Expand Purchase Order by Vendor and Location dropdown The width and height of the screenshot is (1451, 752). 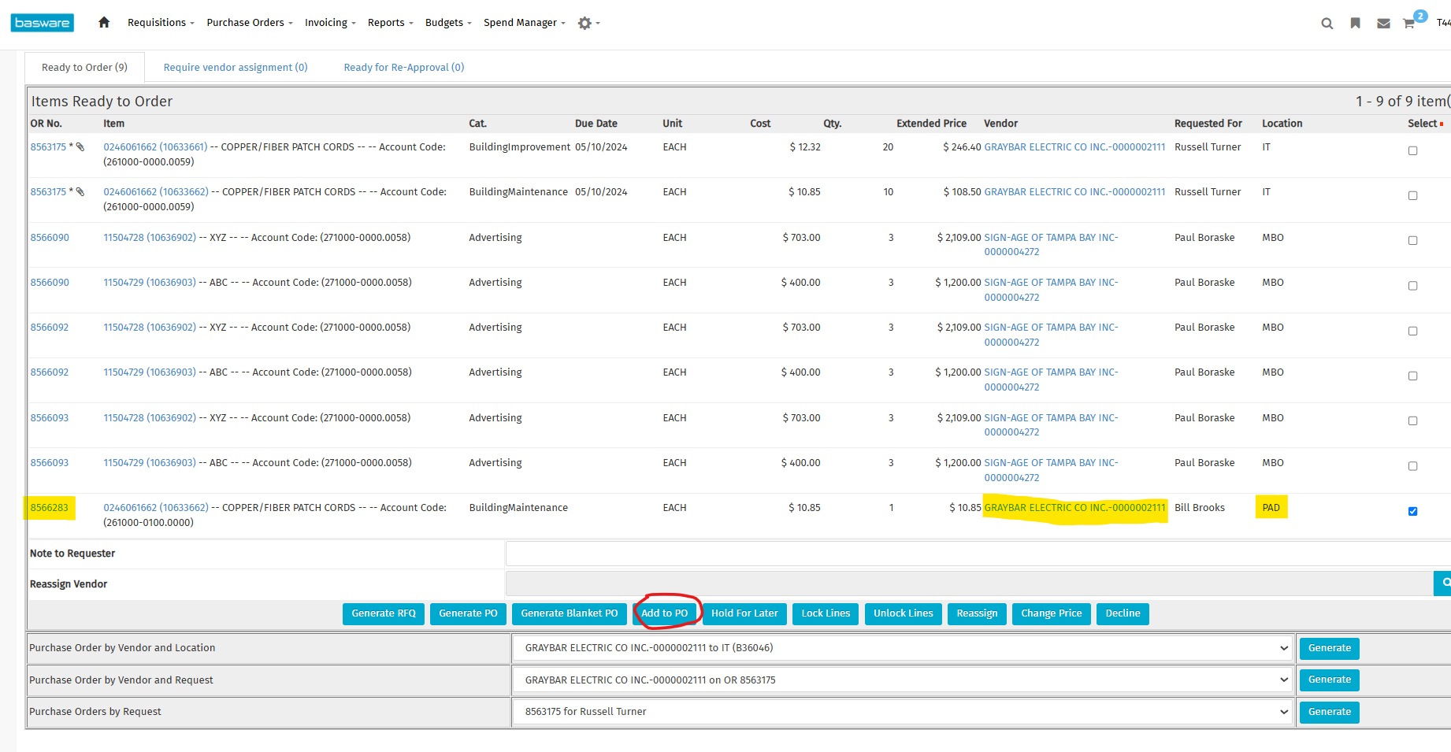click(x=903, y=648)
